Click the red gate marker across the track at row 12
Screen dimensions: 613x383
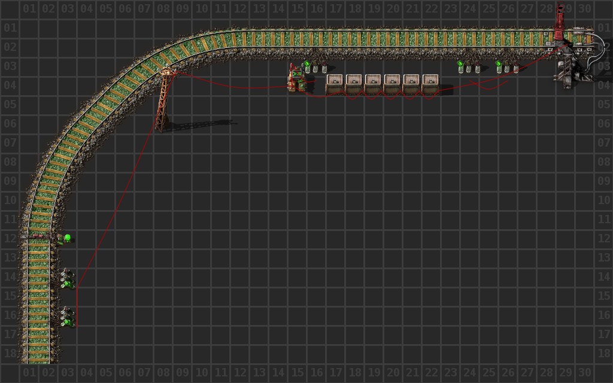click(x=38, y=236)
